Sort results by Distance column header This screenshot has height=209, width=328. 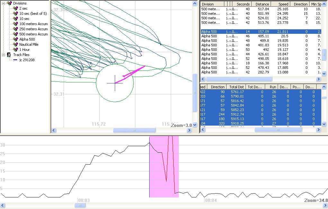click(262, 4)
